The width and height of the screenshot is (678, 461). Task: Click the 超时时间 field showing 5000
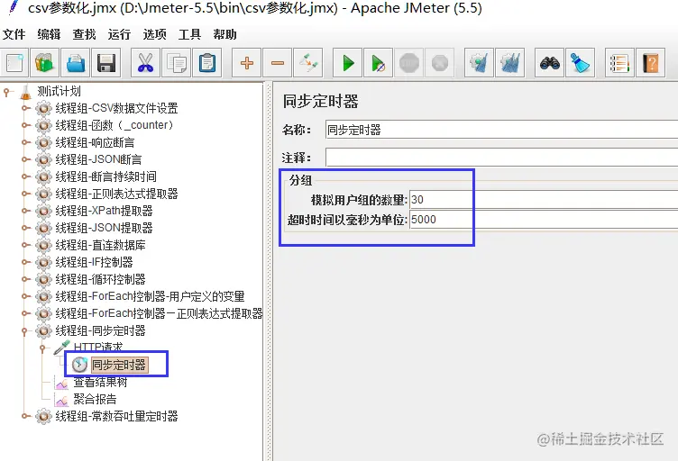(544, 220)
